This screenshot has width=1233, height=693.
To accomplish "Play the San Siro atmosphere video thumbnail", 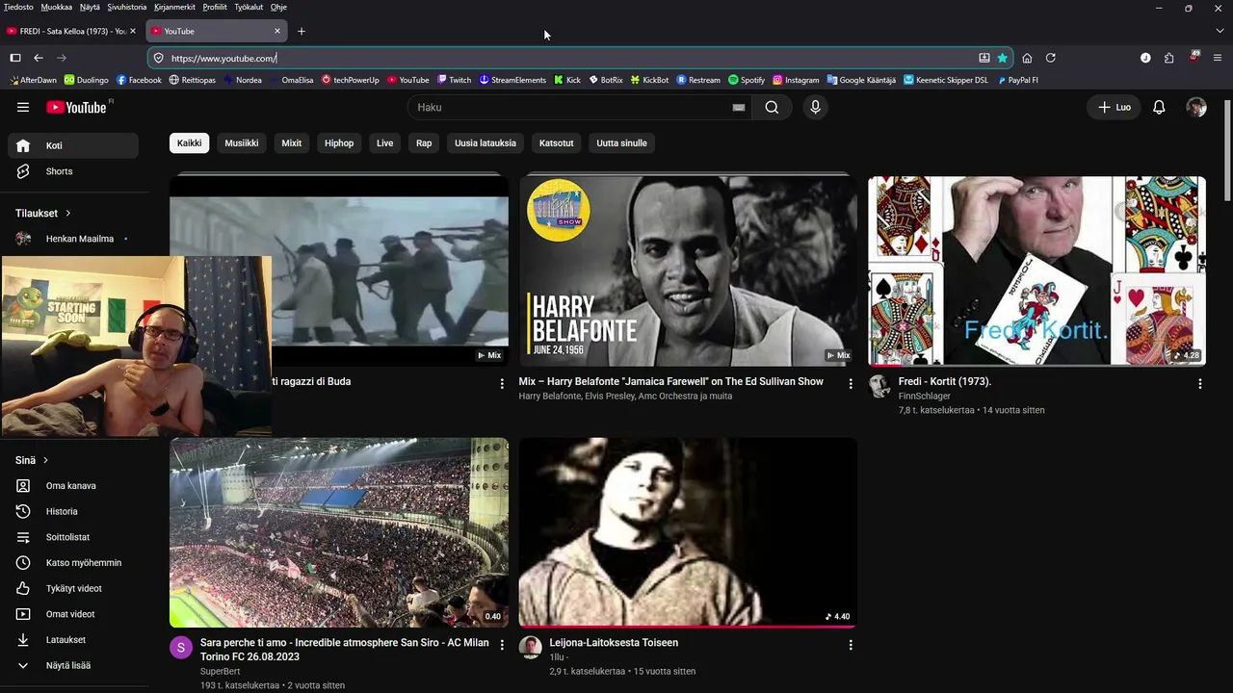I will [x=339, y=532].
